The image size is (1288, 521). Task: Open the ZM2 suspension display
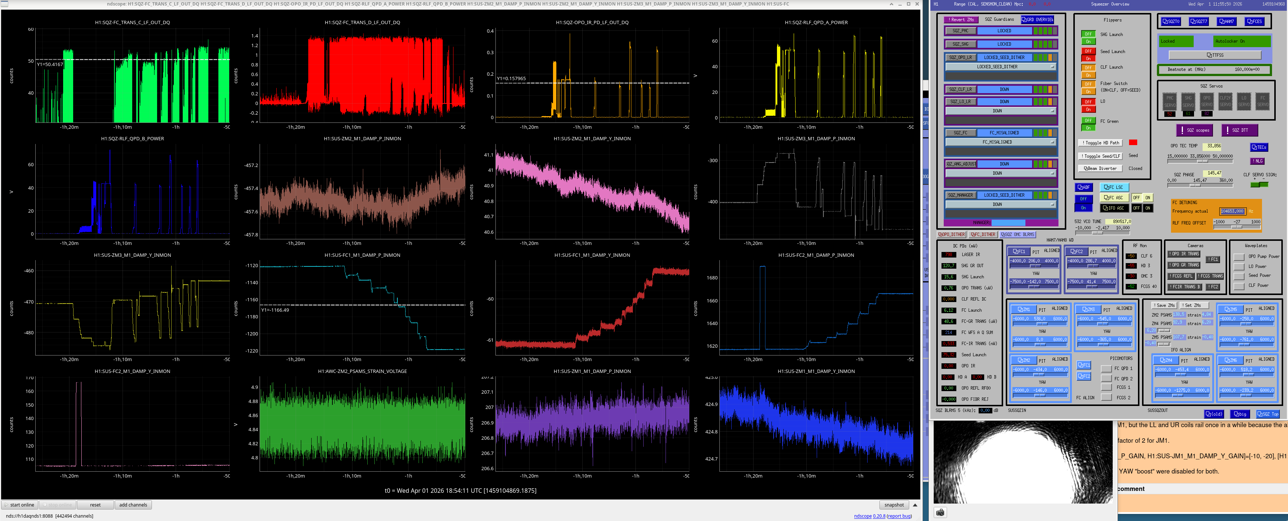click(x=1024, y=361)
